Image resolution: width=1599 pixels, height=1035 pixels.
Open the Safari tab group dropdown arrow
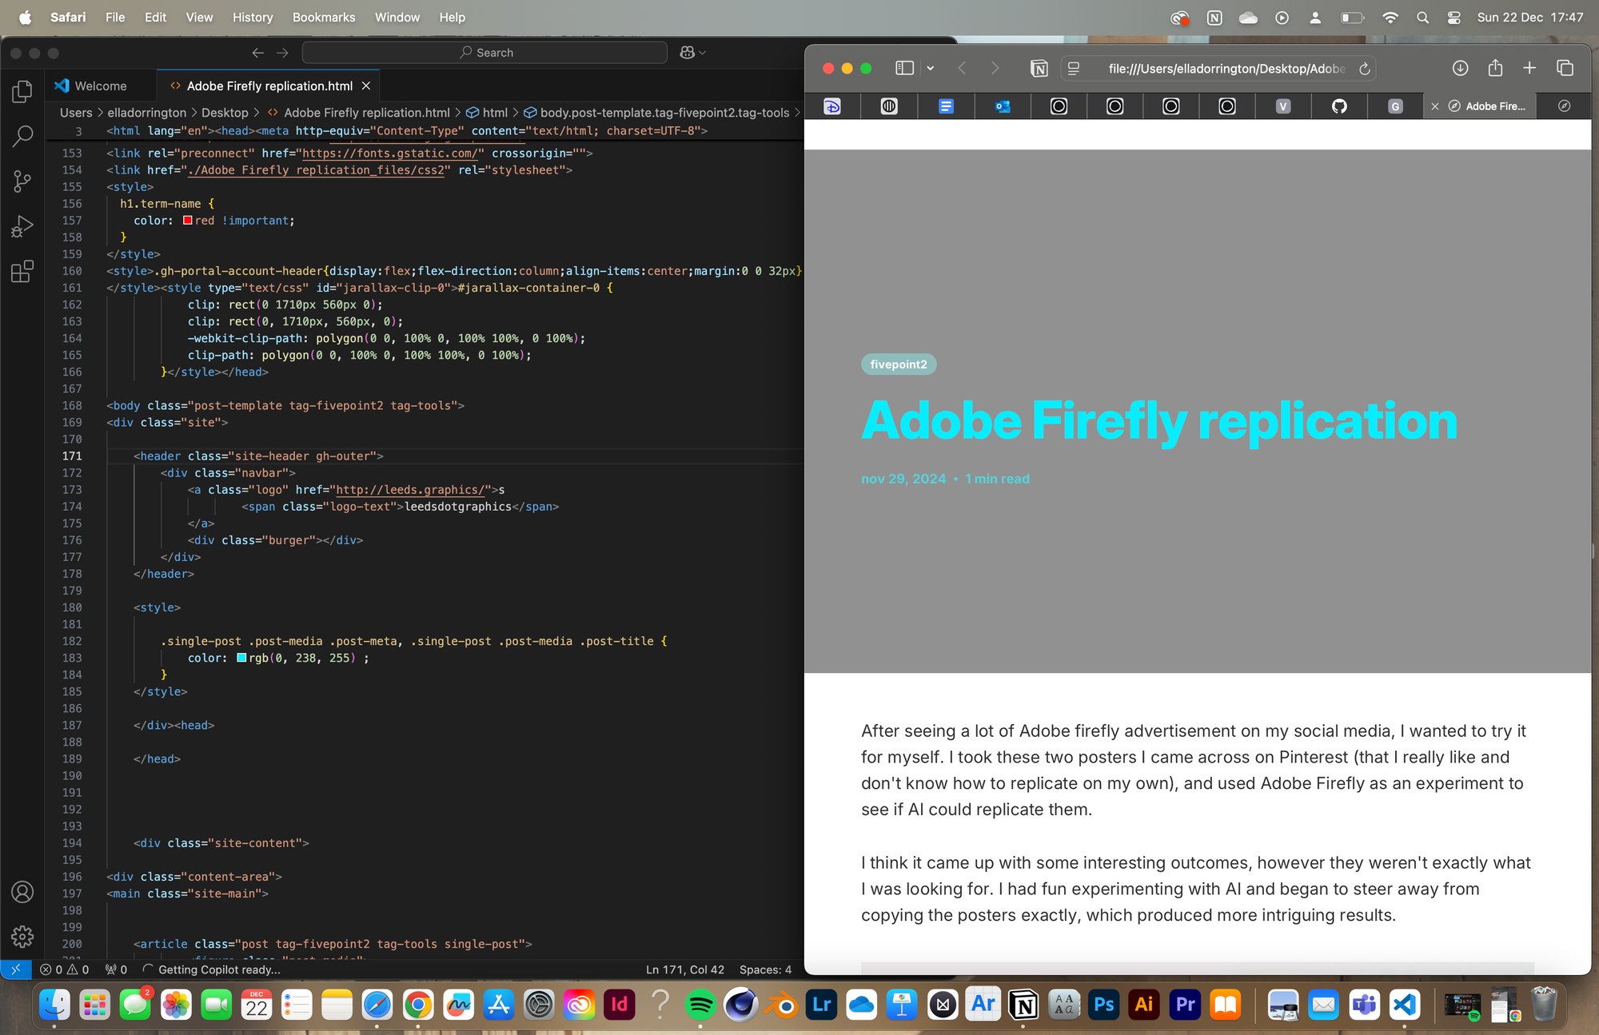coord(930,69)
